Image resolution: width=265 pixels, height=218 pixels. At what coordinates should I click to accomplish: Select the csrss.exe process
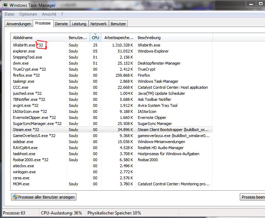point(112,178)
